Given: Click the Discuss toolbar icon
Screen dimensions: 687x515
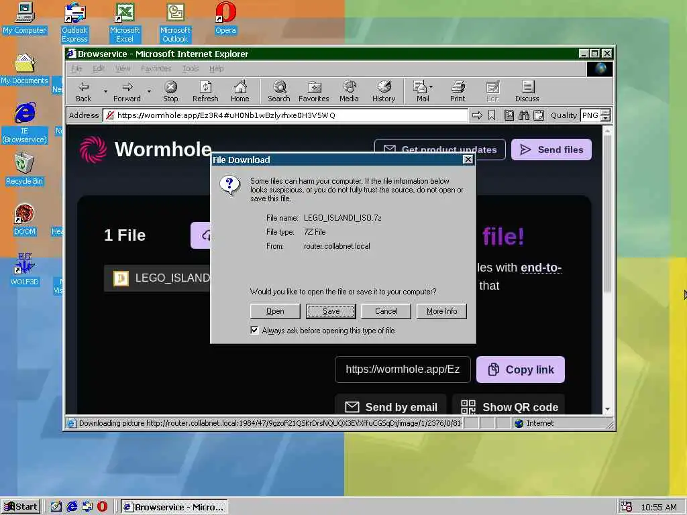Looking at the screenshot, I should coord(527,91).
